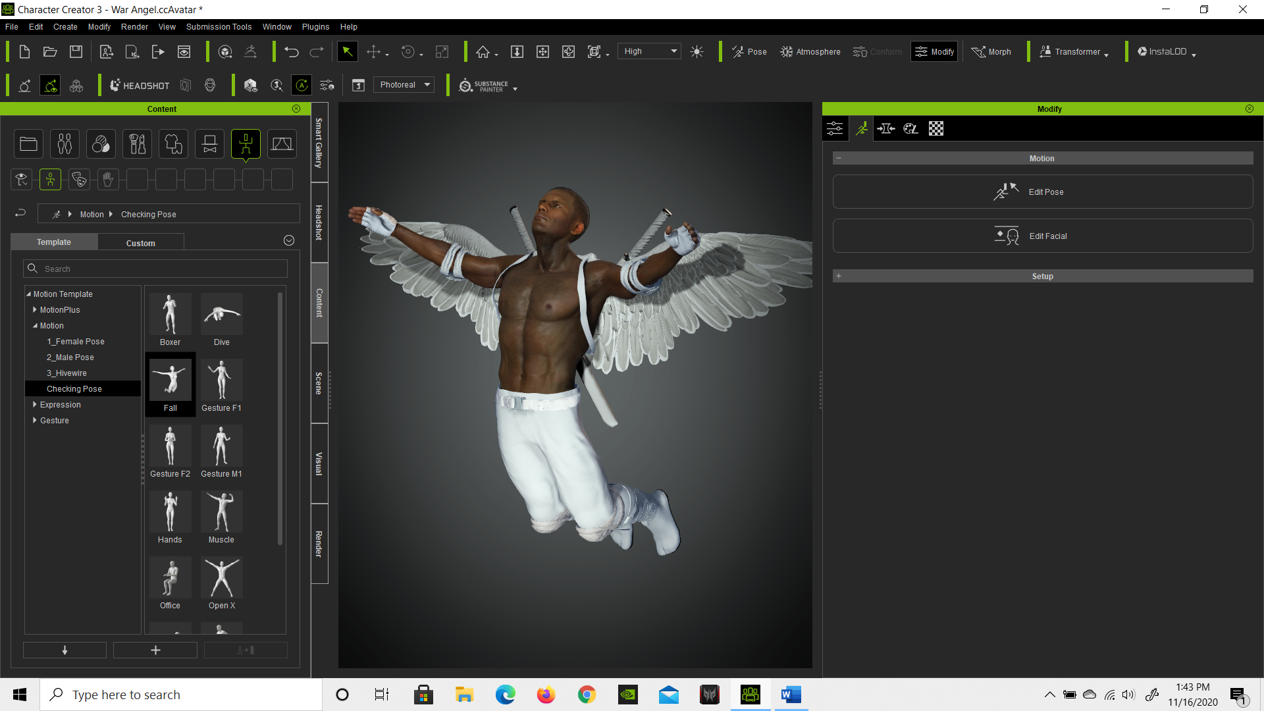Click the Home camera view icon
The width and height of the screenshot is (1264, 711).
(483, 52)
